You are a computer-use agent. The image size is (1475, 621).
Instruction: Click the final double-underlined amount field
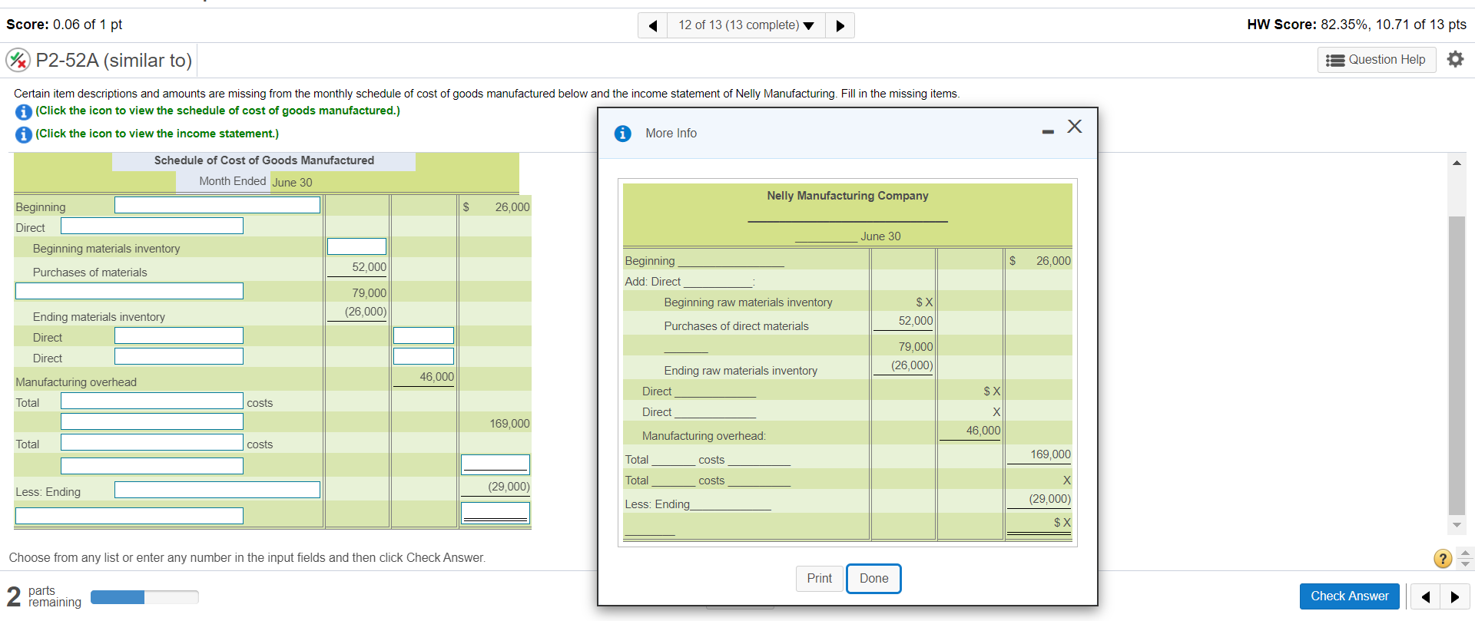coord(496,513)
